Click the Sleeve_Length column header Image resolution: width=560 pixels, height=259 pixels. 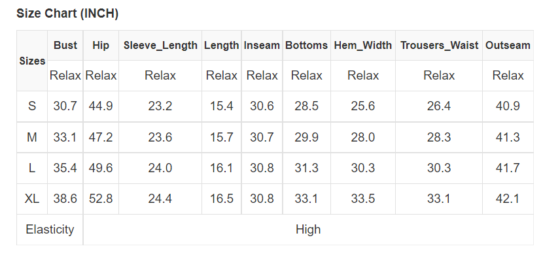[160, 45]
